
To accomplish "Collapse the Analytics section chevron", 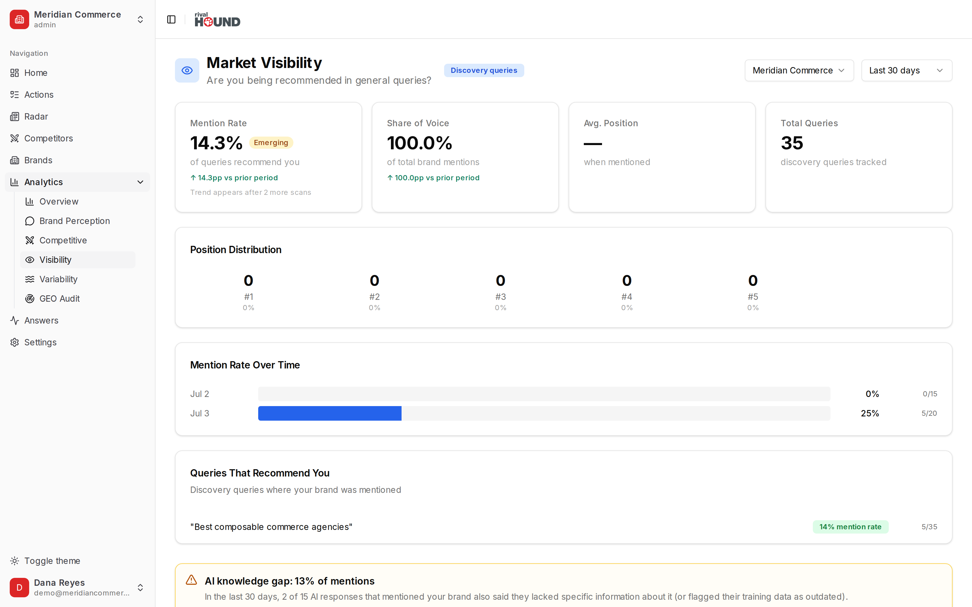I will (140, 182).
